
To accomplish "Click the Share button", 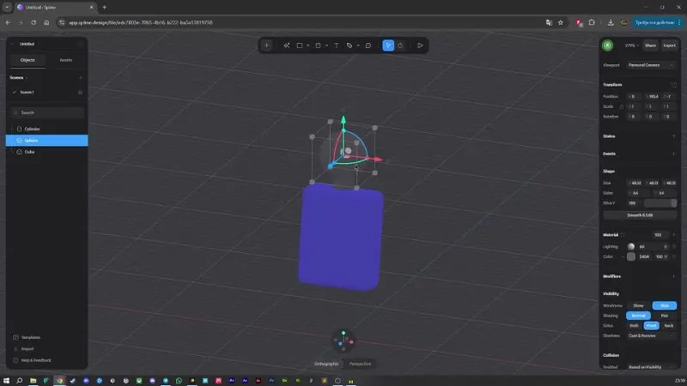I will click(651, 45).
